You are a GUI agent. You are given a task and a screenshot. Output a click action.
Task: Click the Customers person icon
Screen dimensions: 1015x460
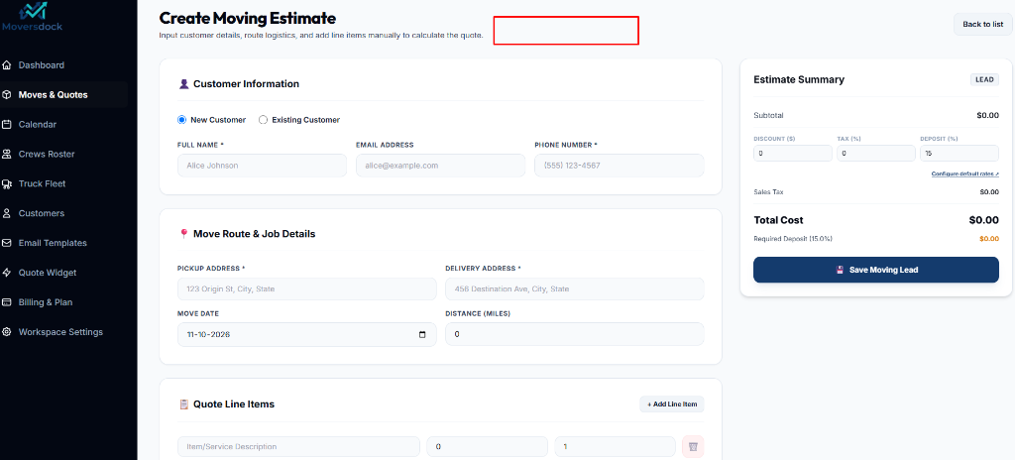tap(7, 213)
